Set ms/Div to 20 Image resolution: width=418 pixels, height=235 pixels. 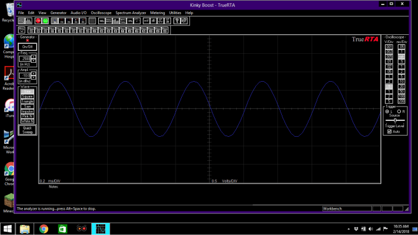coord(401,86)
